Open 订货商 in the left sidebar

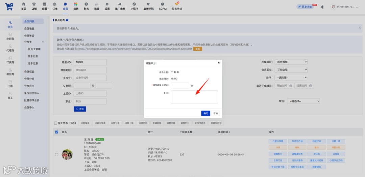pos(10,60)
